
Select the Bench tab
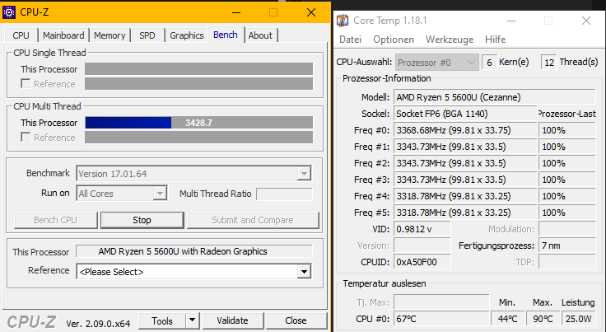(226, 35)
